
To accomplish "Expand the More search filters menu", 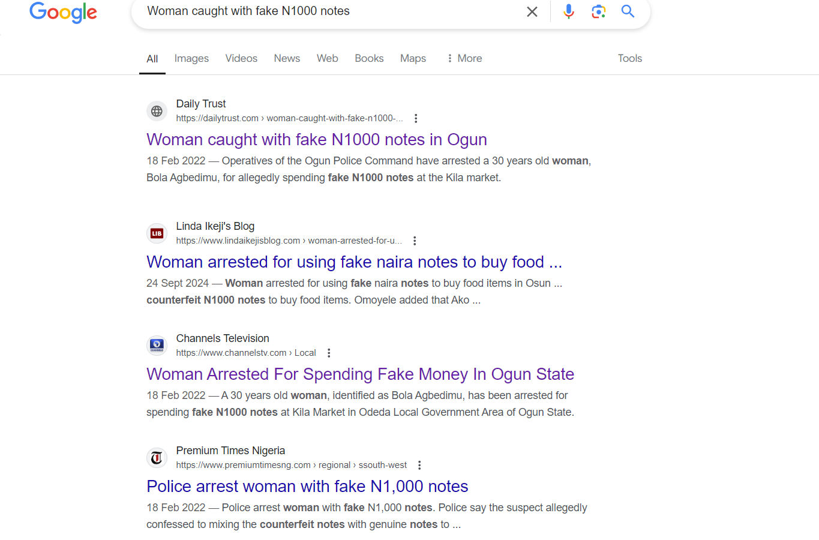I will pyautogui.click(x=464, y=58).
